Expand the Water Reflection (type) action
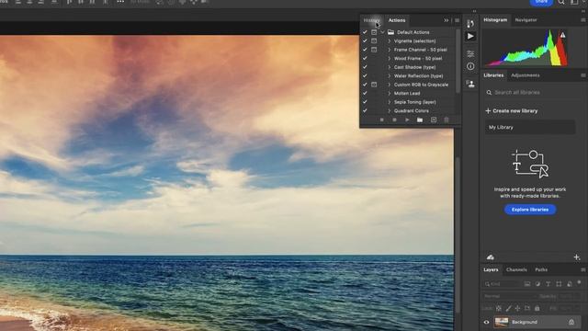The height and width of the screenshot is (331, 588). [389, 75]
